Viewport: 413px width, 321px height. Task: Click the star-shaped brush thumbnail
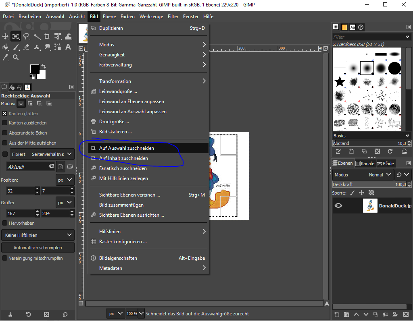pyautogui.click(x=340, y=82)
